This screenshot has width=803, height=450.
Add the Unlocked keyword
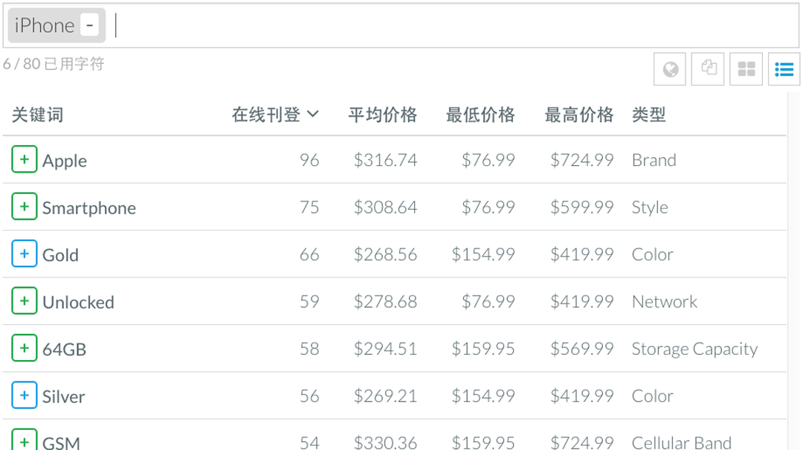[x=24, y=300]
